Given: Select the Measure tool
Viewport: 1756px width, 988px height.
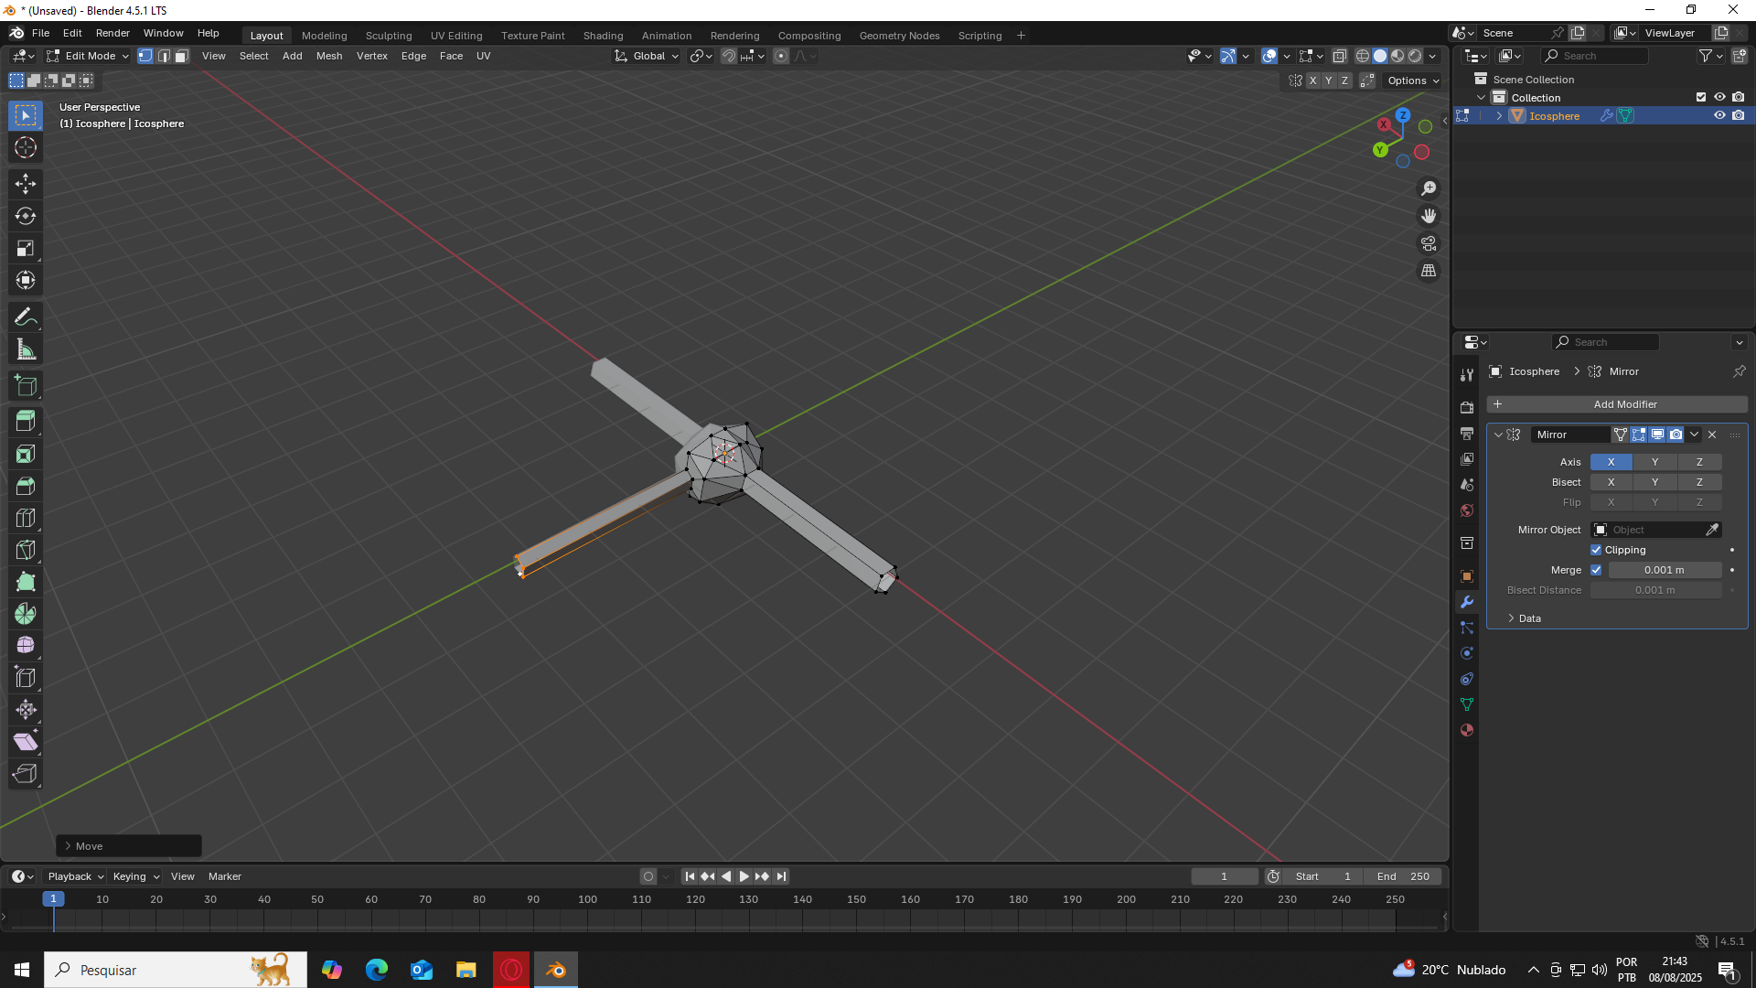Looking at the screenshot, I should point(26,349).
